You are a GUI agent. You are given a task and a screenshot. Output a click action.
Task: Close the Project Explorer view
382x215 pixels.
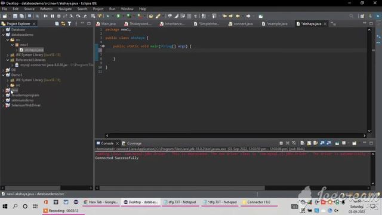pos(34,24)
